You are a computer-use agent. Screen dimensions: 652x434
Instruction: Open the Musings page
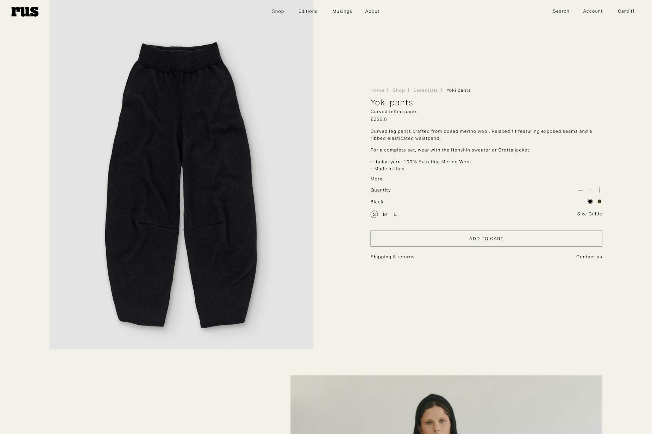tap(342, 11)
